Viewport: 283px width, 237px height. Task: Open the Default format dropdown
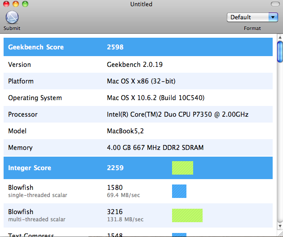pyautogui.click(x=252, y=18)
